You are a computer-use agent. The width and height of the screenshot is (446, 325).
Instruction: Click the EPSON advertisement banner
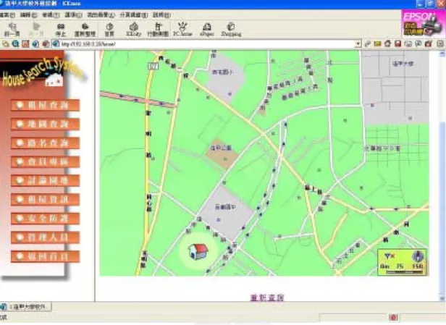pyautogui.click(x=423, y=24)
